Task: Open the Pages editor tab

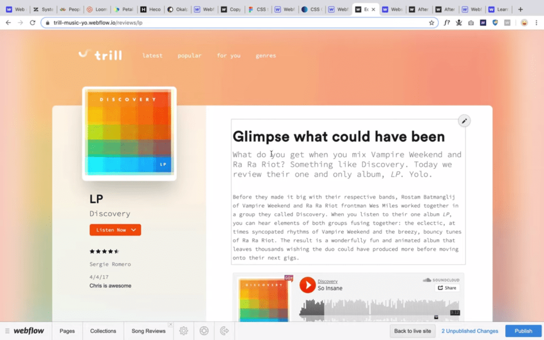Action: (67, 331)
